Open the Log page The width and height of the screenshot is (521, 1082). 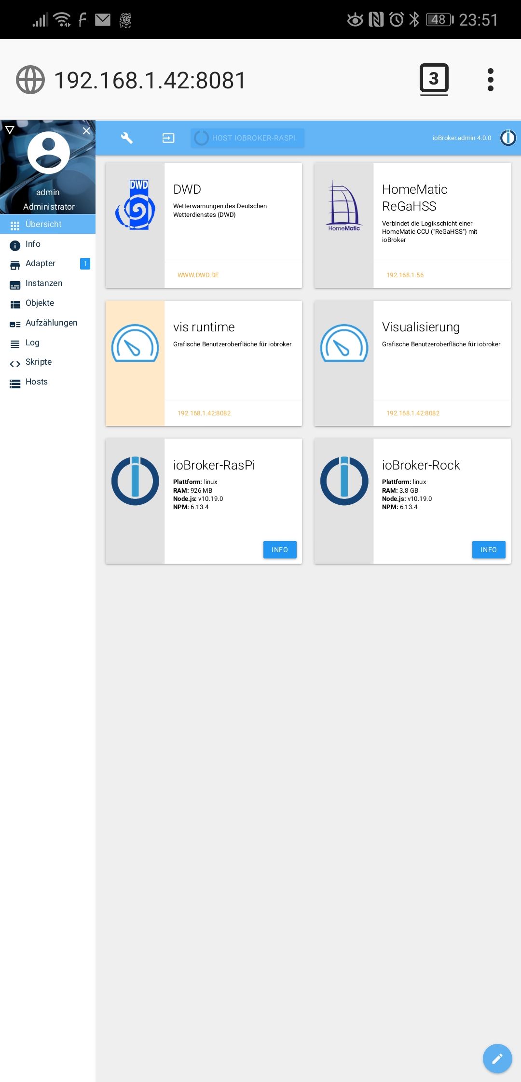[x=48, y=343]
